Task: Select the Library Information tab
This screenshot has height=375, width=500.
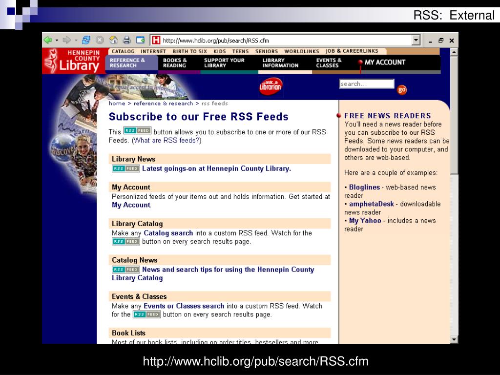Action: [x=281, y=63]
